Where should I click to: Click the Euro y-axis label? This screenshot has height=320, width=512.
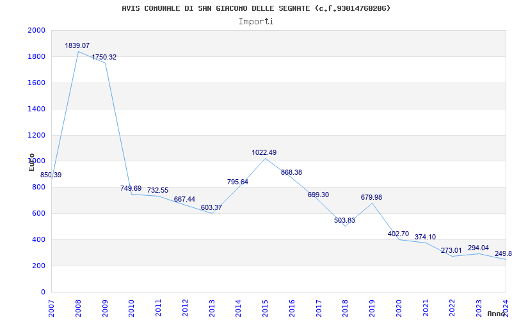[x=31, y=162]
